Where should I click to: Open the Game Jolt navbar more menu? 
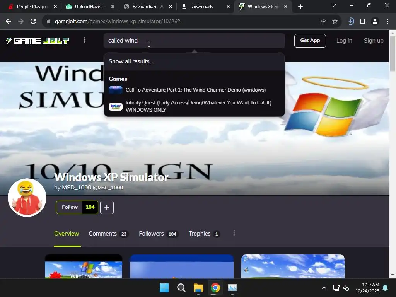pos(85,40)
